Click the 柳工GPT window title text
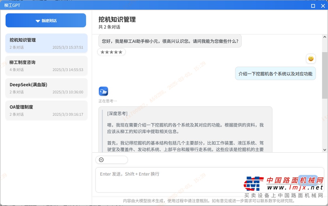The image size is (328, 206). [12, 5]
